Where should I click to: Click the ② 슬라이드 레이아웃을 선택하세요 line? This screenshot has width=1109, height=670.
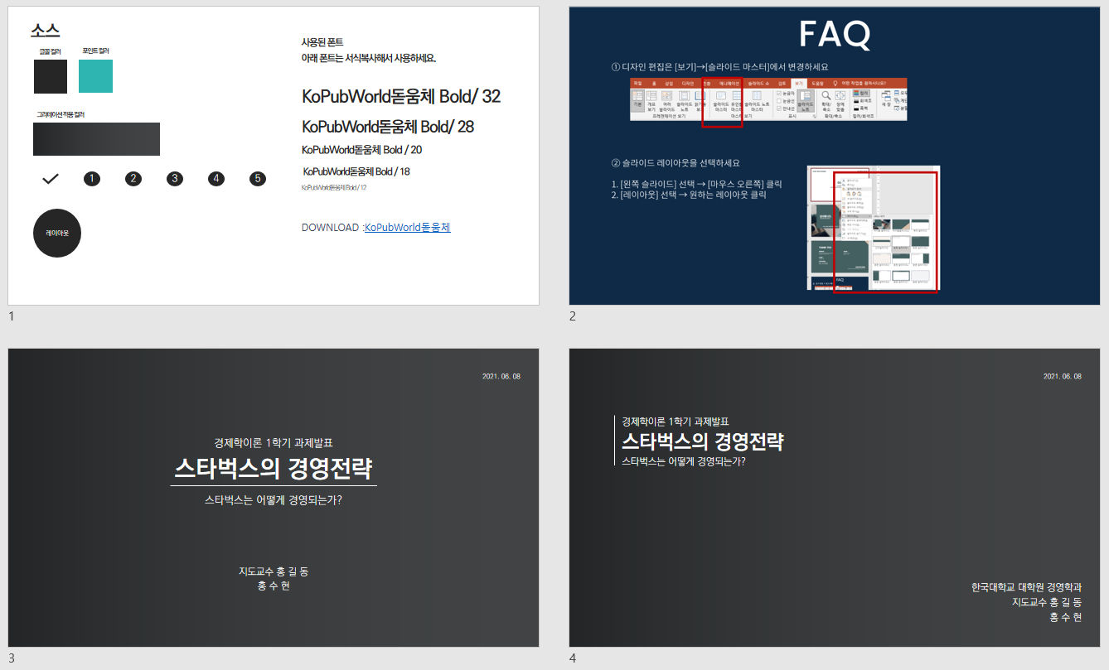pos(675,163)
